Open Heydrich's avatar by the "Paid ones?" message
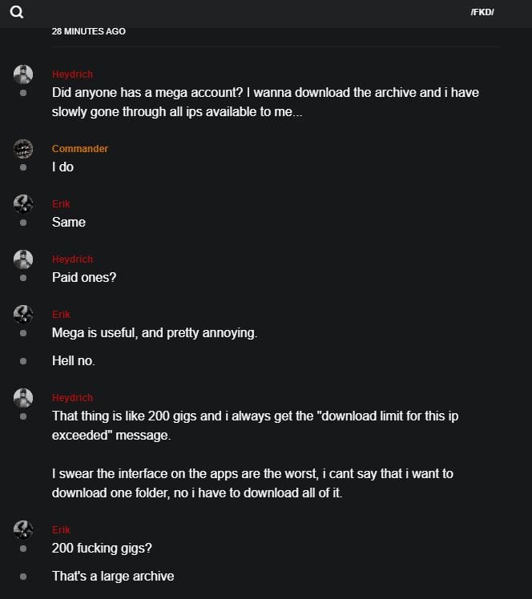Viewport: 532px width, 599px height. (x=23, y=259)
